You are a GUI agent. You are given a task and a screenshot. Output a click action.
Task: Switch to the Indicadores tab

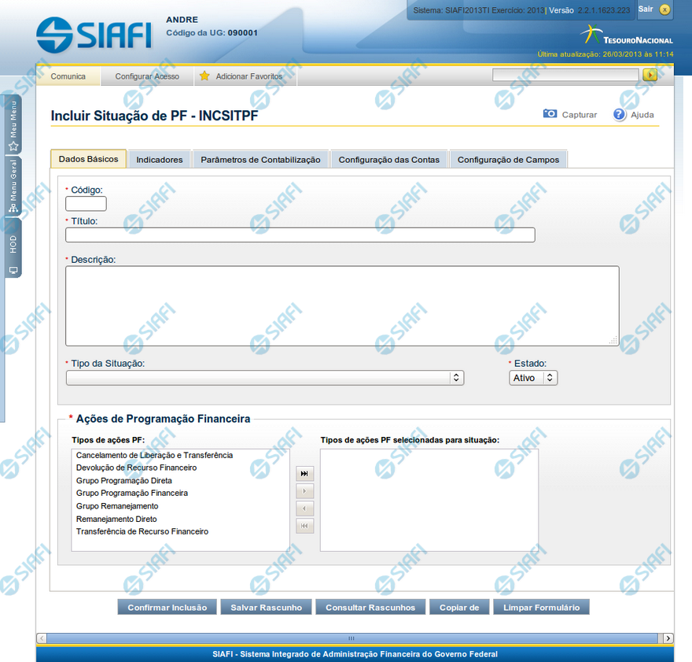coord(160,159)
